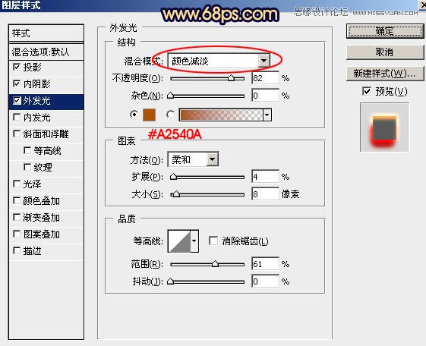The image size is (426, 346).
Task: Click the 扩展 slider handle
Action: 173,178
